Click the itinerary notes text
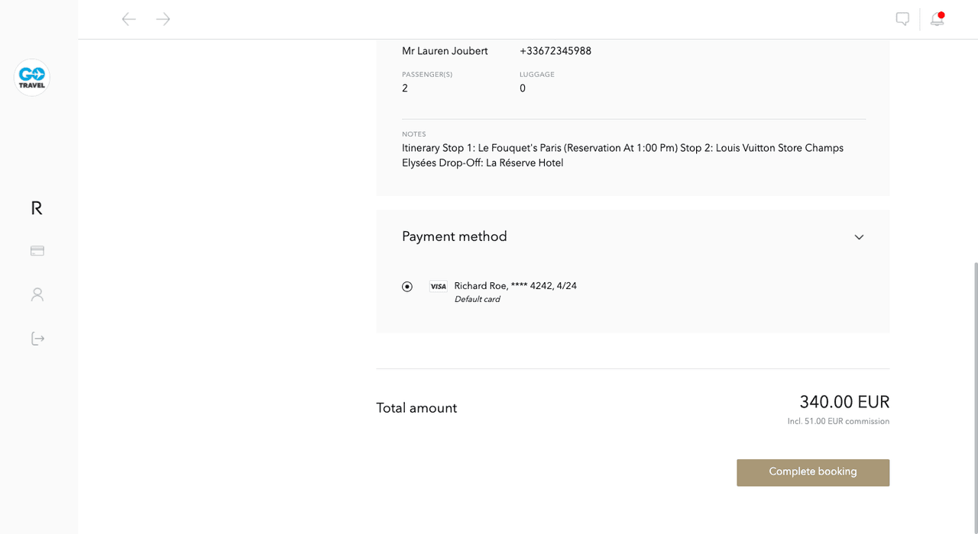The image size is (978, 534). pos(623,156)
